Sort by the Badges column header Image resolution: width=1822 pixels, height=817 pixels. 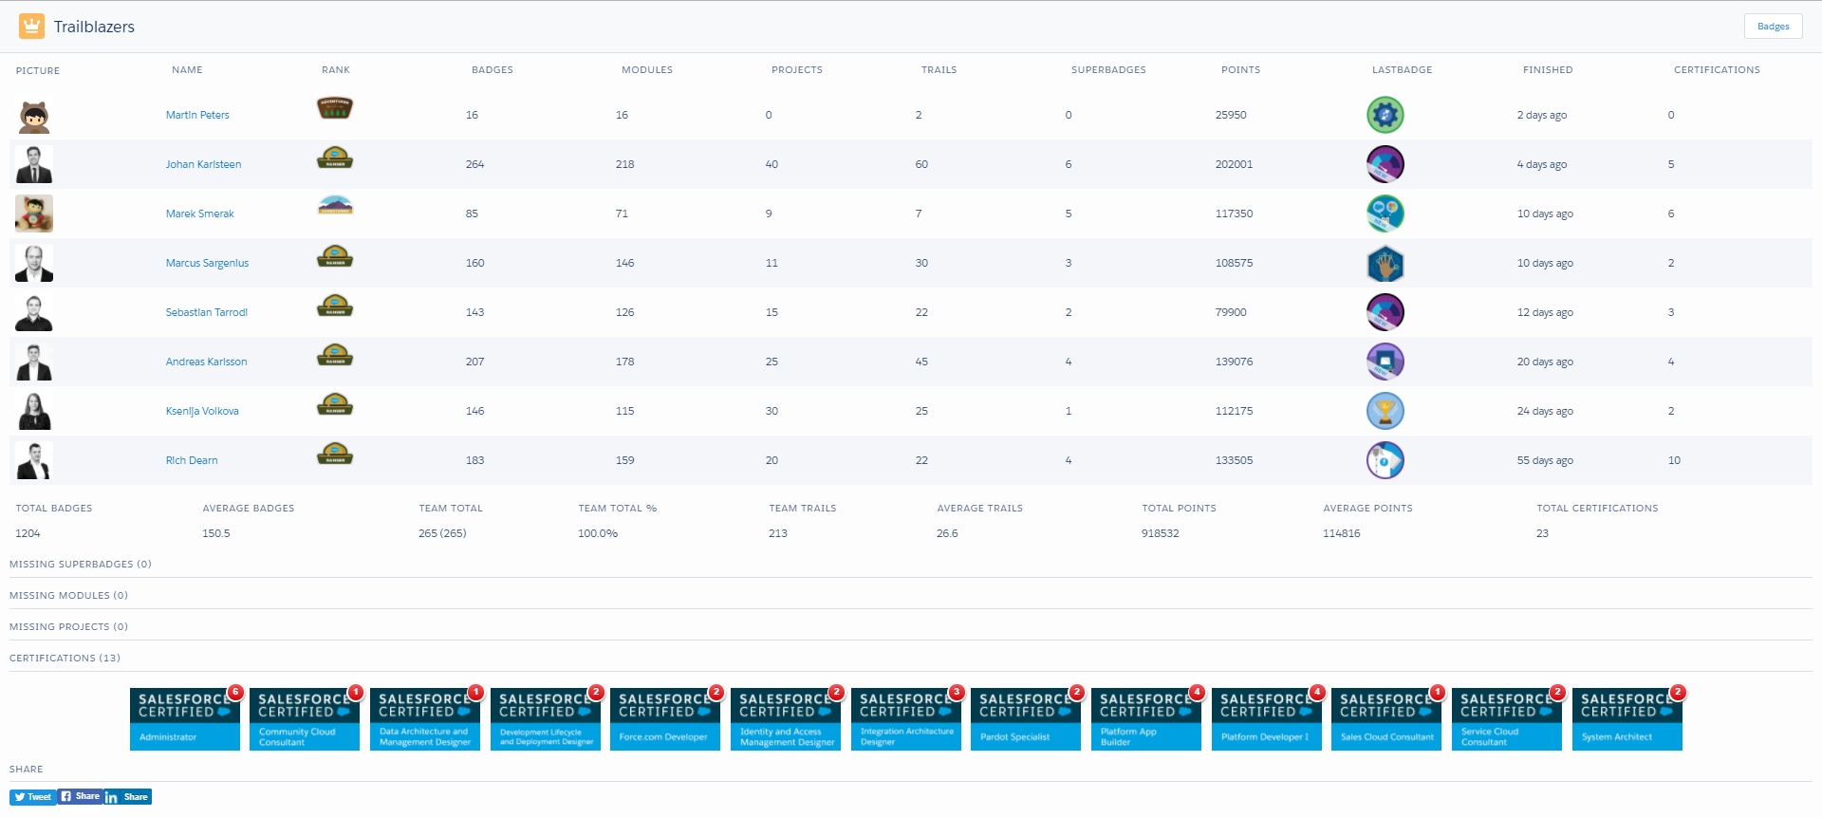pos(492,70)
